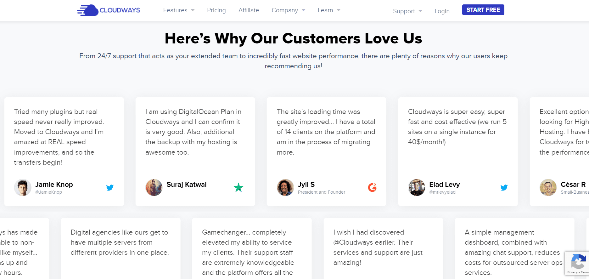Click the G2 logo on Jyll S's review
The height and width of the screenshot is (279, 589).
click(372, 188)
